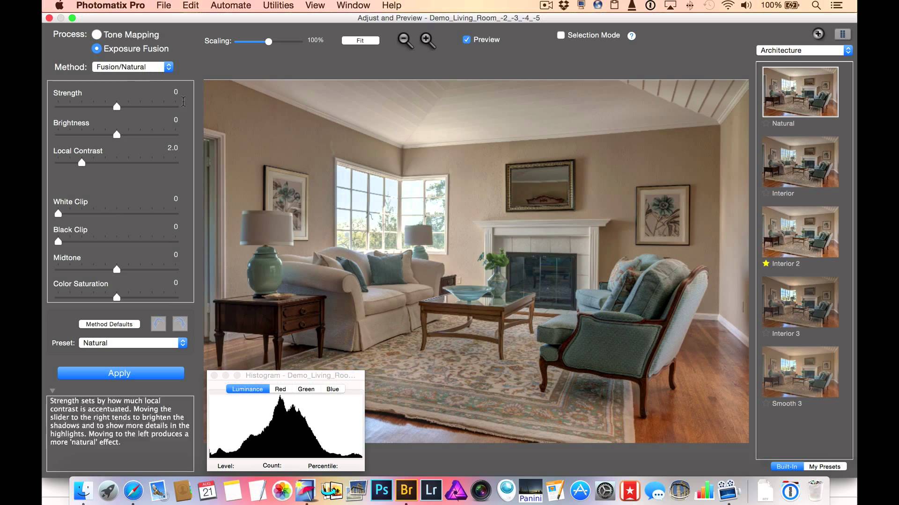Click the redo arrow beside Method Defaults

pos(179,324)
